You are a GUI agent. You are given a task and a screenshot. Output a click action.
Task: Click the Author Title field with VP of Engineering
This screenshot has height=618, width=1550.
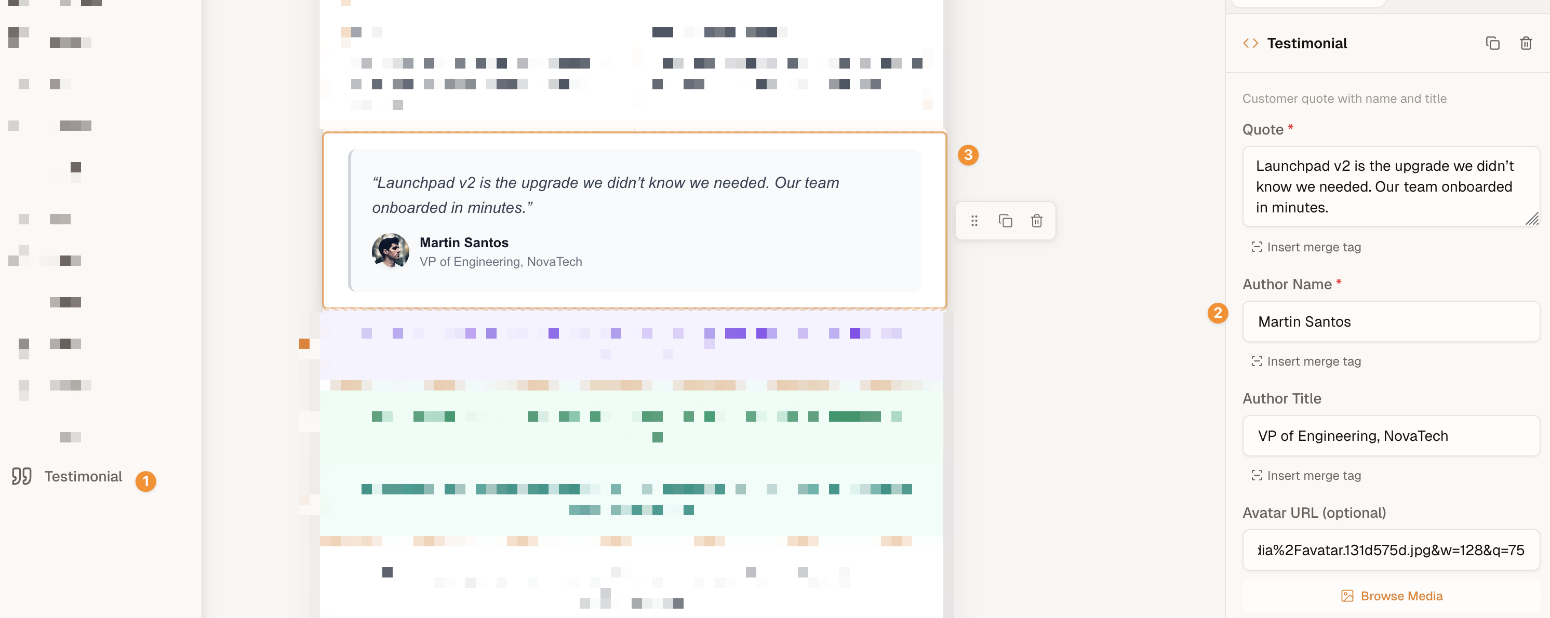[x=1390, y=436]
